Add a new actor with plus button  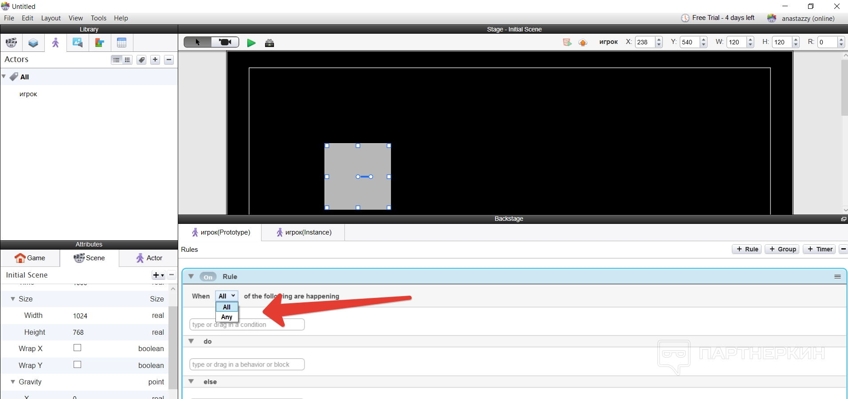(x=155, y=60)
